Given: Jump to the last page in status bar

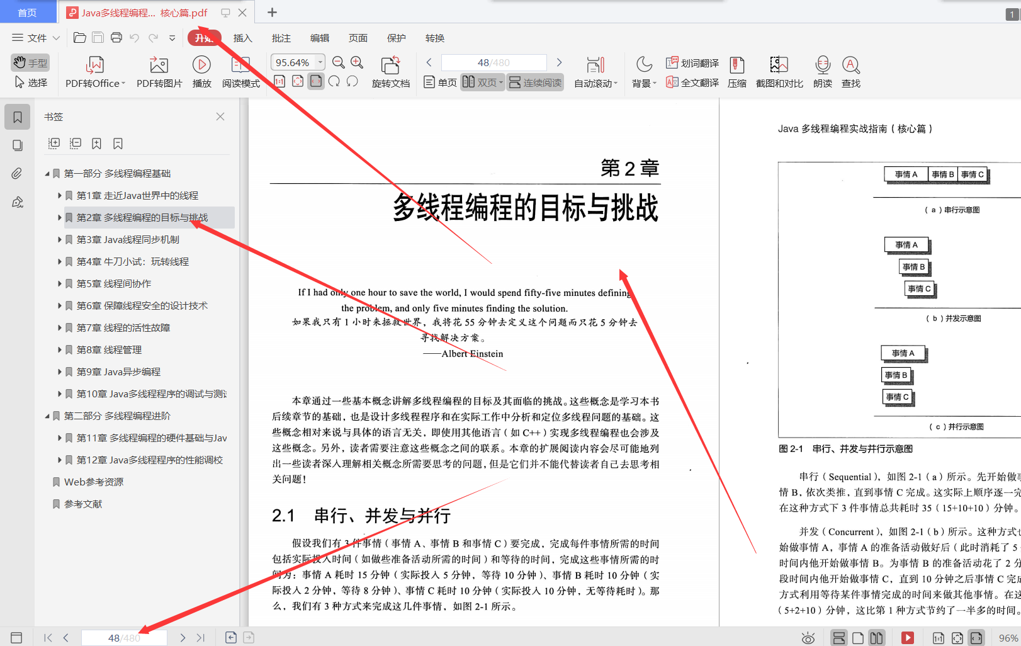Looking at the screenshot, I should [201, 638].
